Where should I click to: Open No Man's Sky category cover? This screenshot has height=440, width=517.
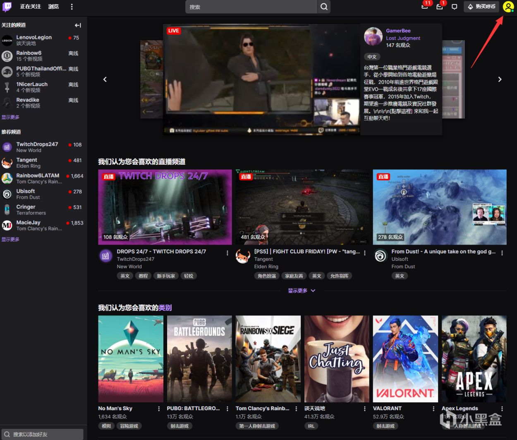(131, 359)
